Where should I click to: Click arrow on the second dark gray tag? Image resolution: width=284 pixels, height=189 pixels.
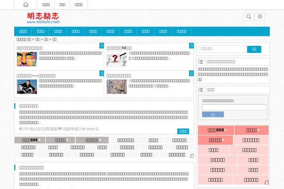[67, 140]
